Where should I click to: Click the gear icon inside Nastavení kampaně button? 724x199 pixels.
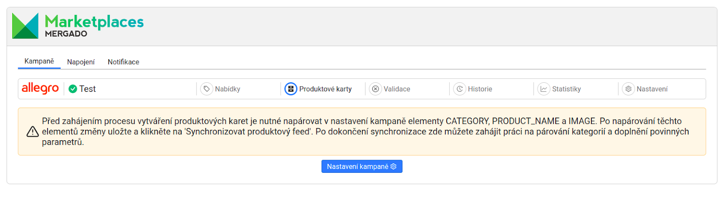coord(394,166)
